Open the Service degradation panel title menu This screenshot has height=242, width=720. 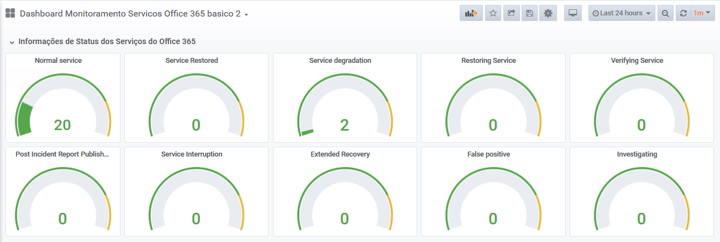[340, 61]
